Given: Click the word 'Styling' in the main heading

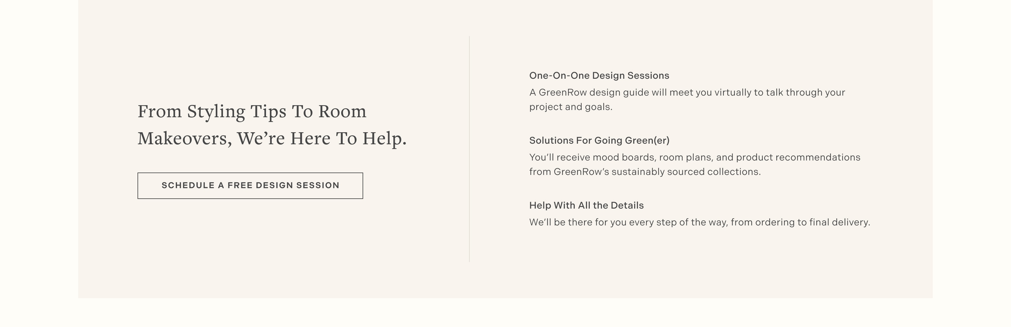Looking at the screenshot, I should click(216, 112).
